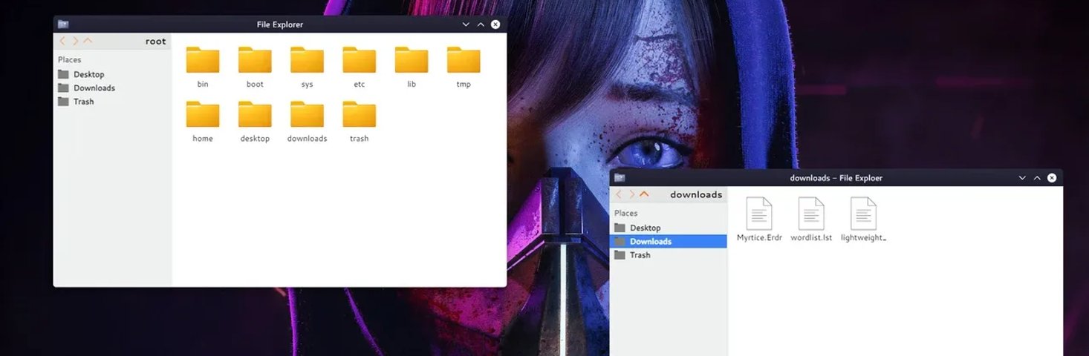Image resolution: width=1089 pixels, height=356 pixels.
Task: Close the root File Explorer window
Action: (495, 24)
